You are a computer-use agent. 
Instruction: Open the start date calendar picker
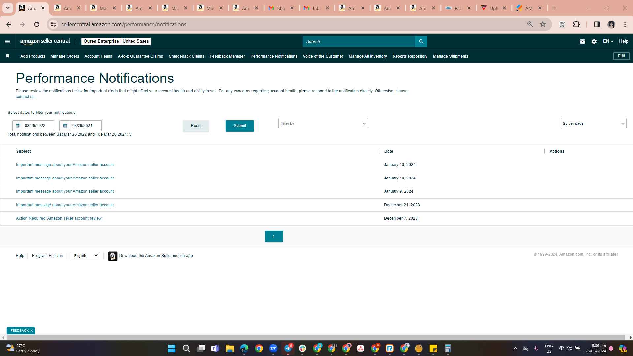coord(18,126)
